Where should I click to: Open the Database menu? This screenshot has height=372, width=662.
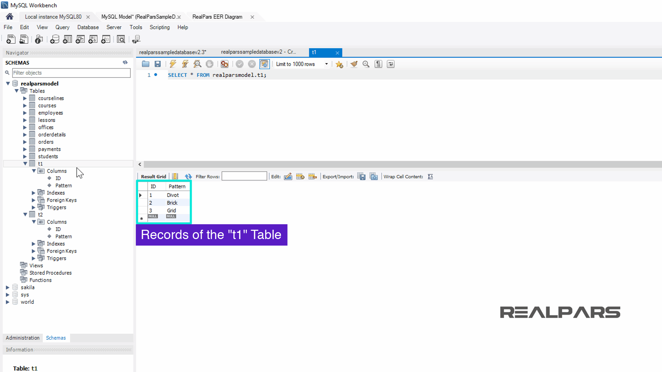(x=88, y=27)
